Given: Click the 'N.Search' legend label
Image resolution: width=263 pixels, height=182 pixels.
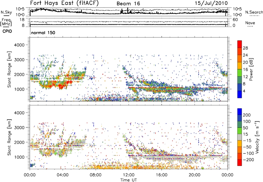Looking at the screenshot, I should [254, 12].
